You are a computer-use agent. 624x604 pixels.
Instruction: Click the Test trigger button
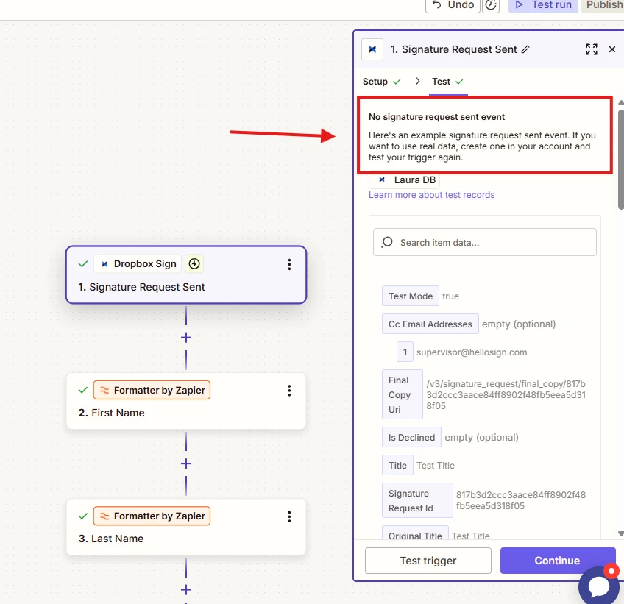click(428, 561)
